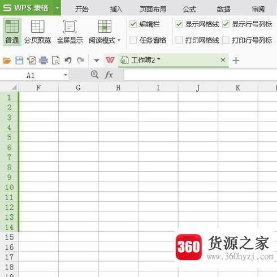
Task: Redo the last undone action
Action: [80, 60]
